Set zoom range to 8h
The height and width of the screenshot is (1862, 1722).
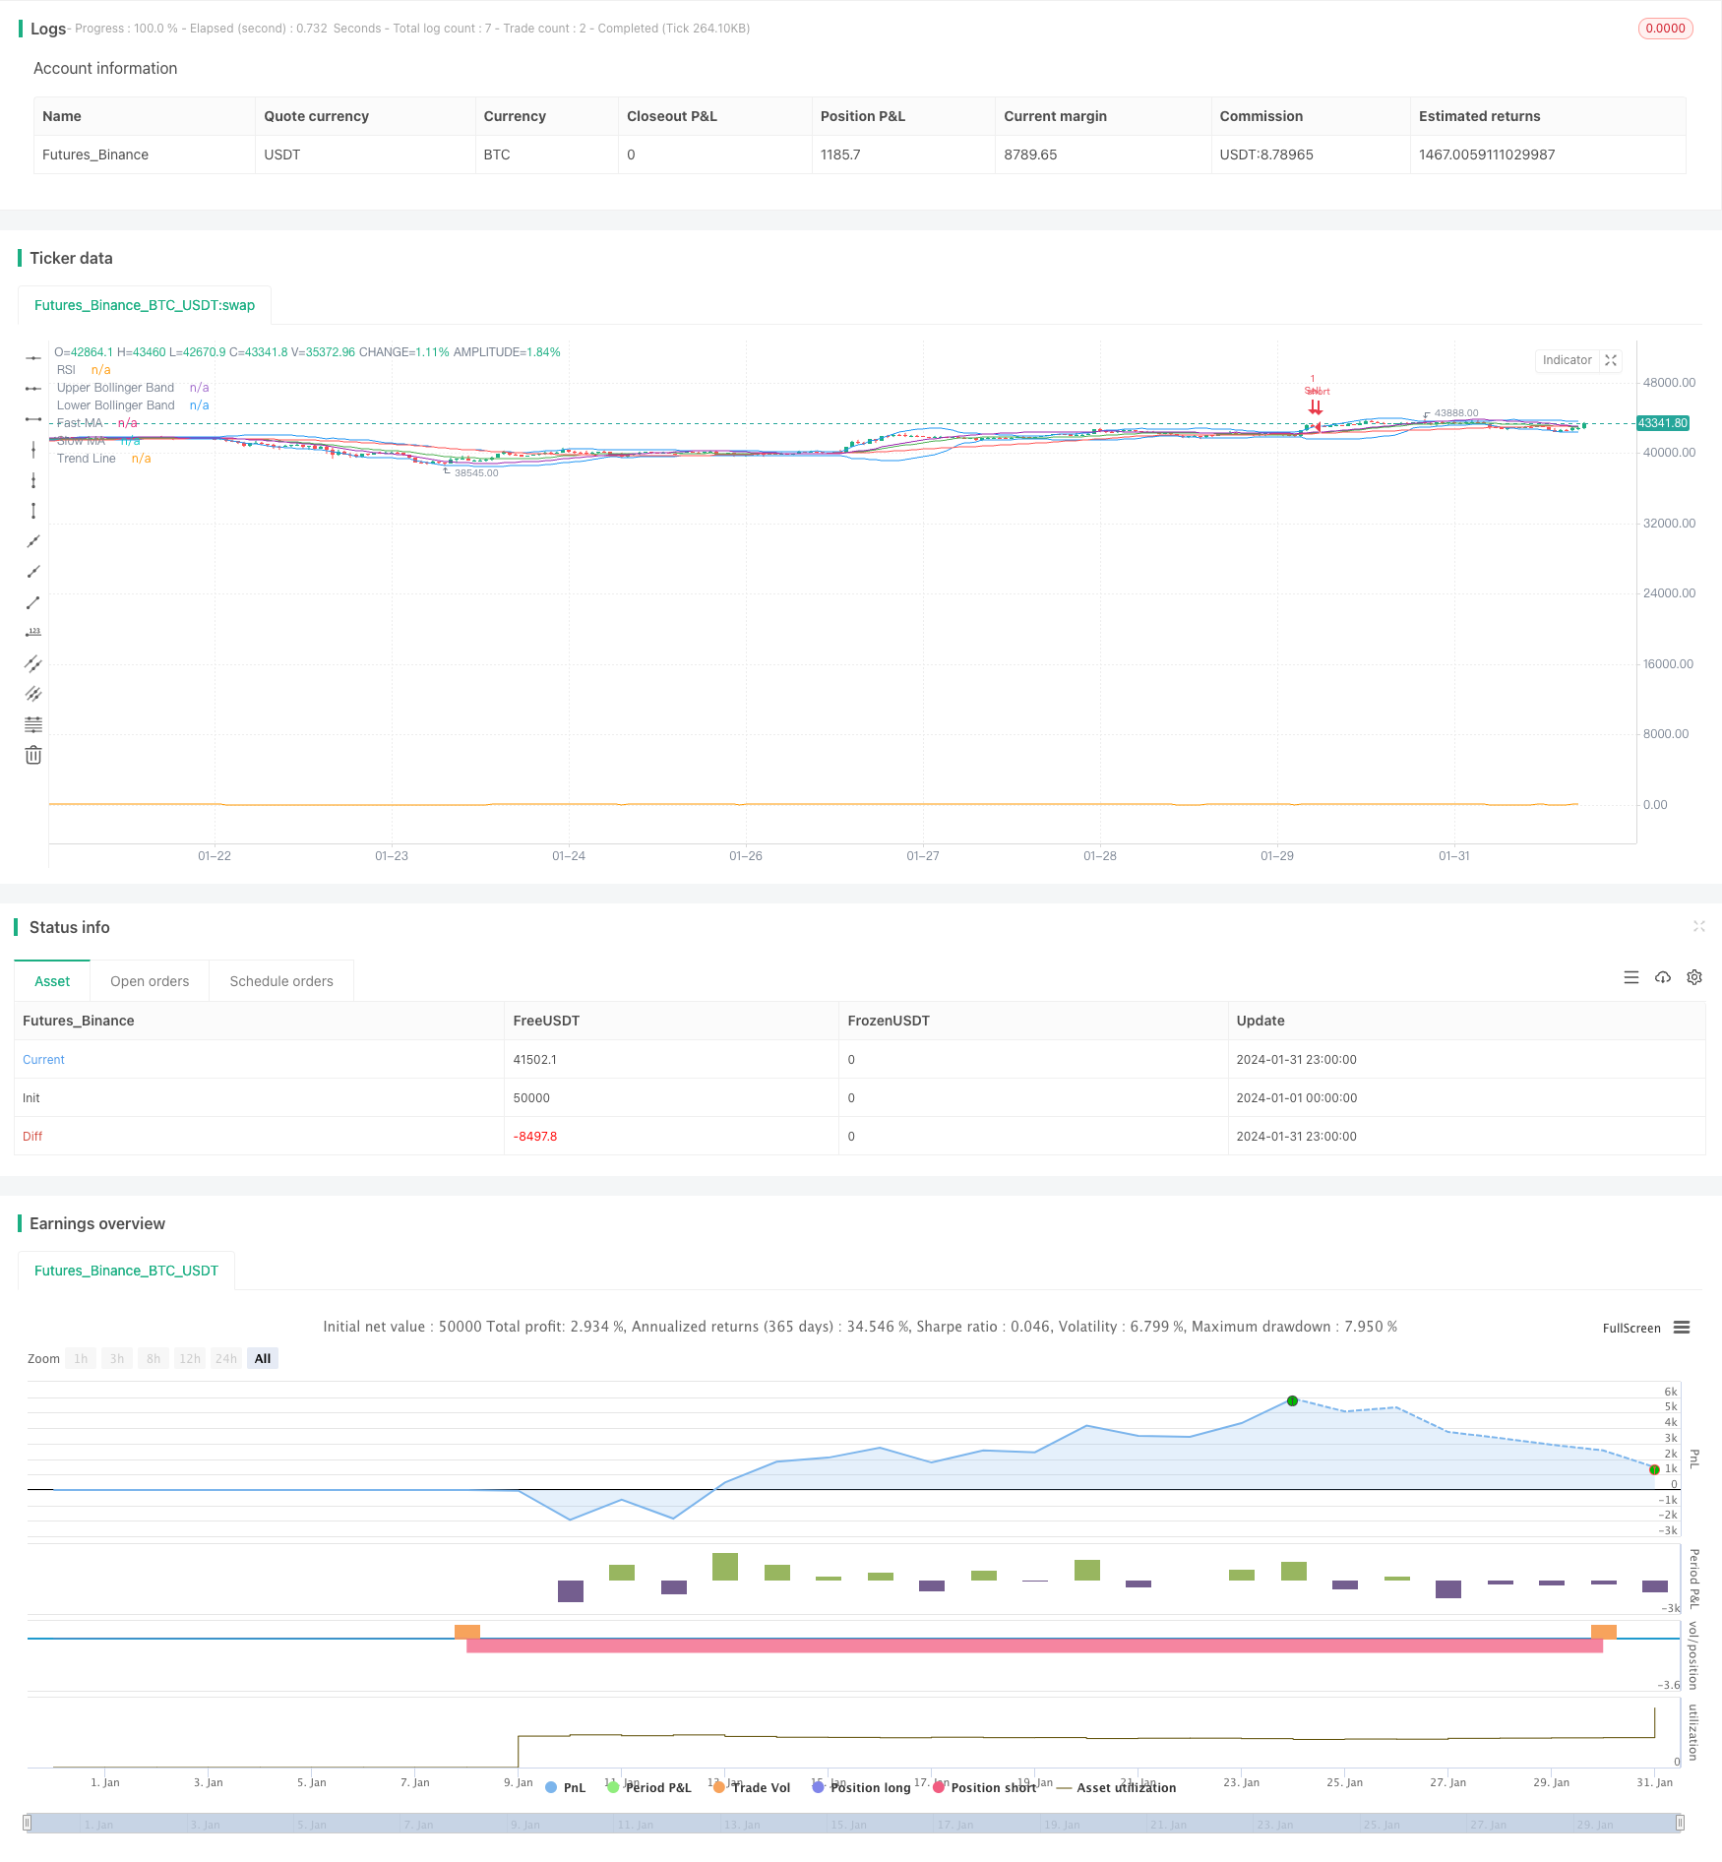click(154, 1359)
